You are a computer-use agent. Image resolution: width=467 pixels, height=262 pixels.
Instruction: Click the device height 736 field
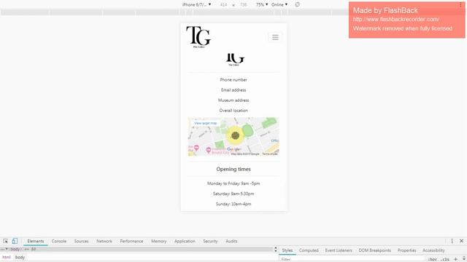[x=243, y=5]
